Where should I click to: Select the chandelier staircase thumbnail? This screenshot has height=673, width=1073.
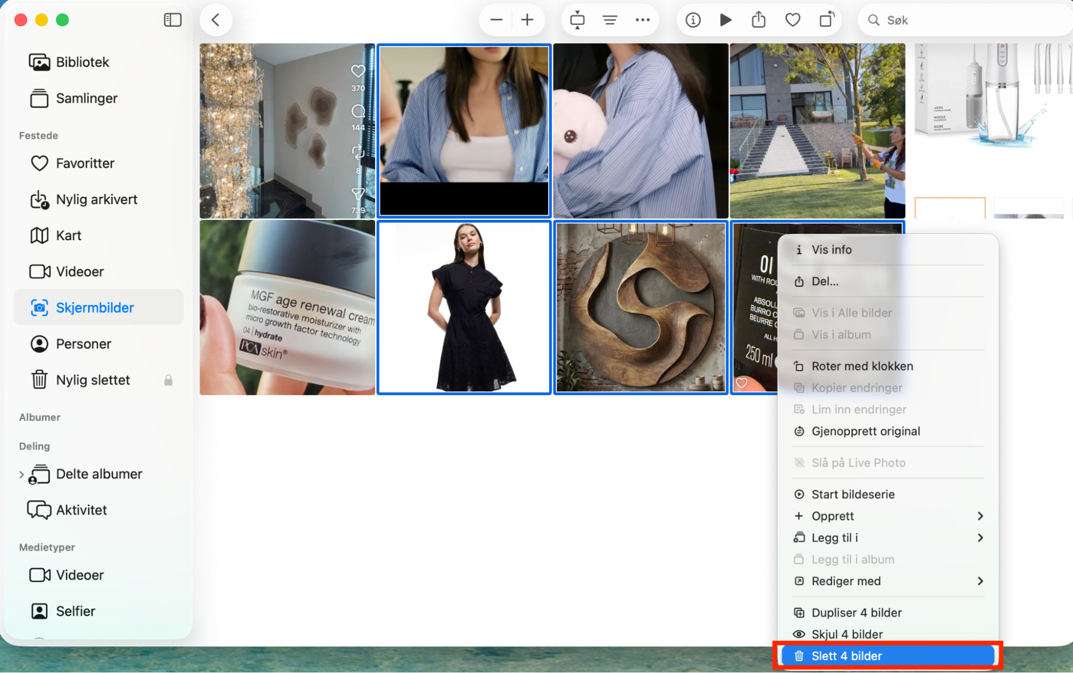287,131
